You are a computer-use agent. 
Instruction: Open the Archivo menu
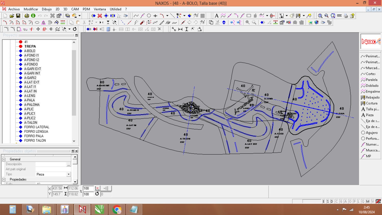tap(14, 9)
